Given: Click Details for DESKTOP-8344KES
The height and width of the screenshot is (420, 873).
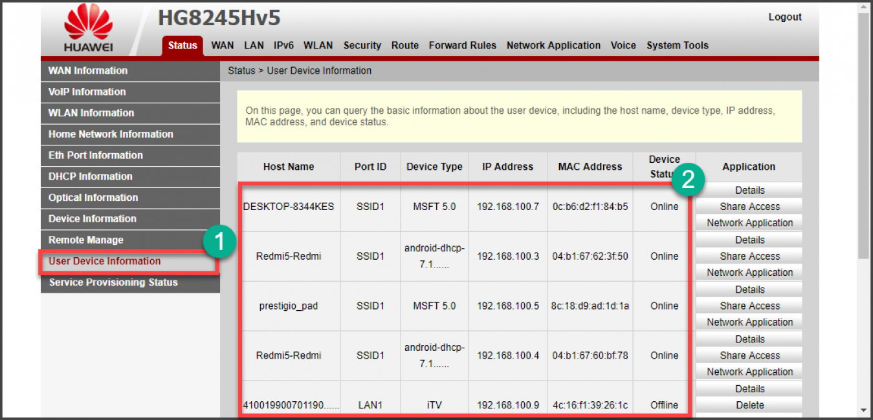Looking at the screenshot, I should click(749, 191).
